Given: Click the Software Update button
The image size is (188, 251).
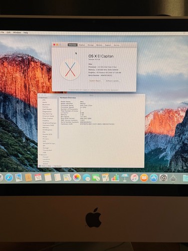Looking at the screenshot, I should [x=112, y=81].
